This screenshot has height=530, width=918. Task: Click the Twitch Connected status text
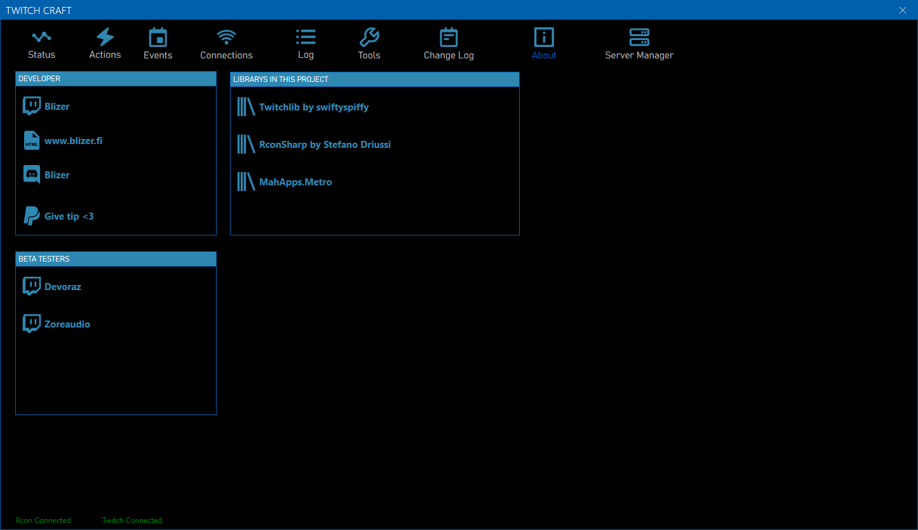(132, 520)
